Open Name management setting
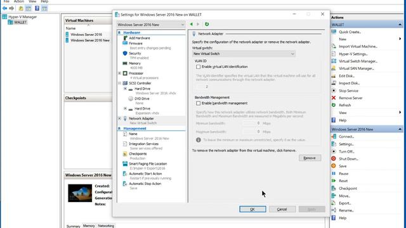This screenshot has width=406, height=228. [133, 134]
